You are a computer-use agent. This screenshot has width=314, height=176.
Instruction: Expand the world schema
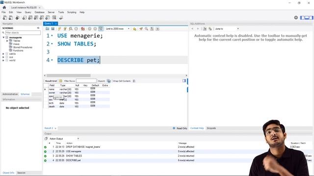point(3,60)
